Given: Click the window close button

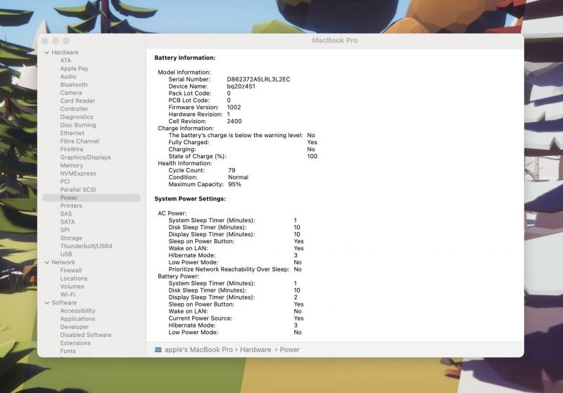Looking at the screenshot, I should 45,41.
